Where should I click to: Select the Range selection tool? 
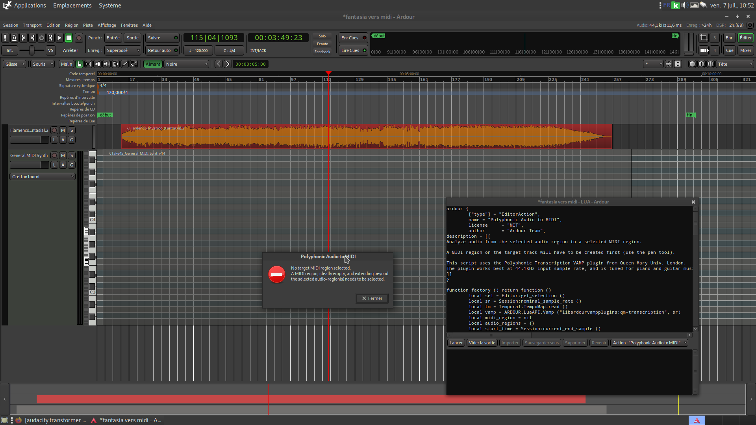coord(88,64)
